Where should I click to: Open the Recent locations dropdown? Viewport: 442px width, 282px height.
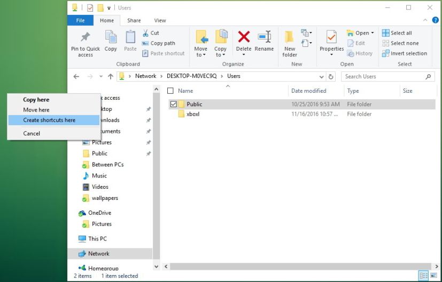point(100,76)
